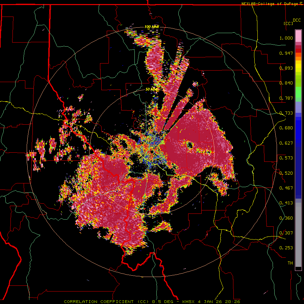Click the 0.680 scale value

pyautogui.click(x=286, y=128)
